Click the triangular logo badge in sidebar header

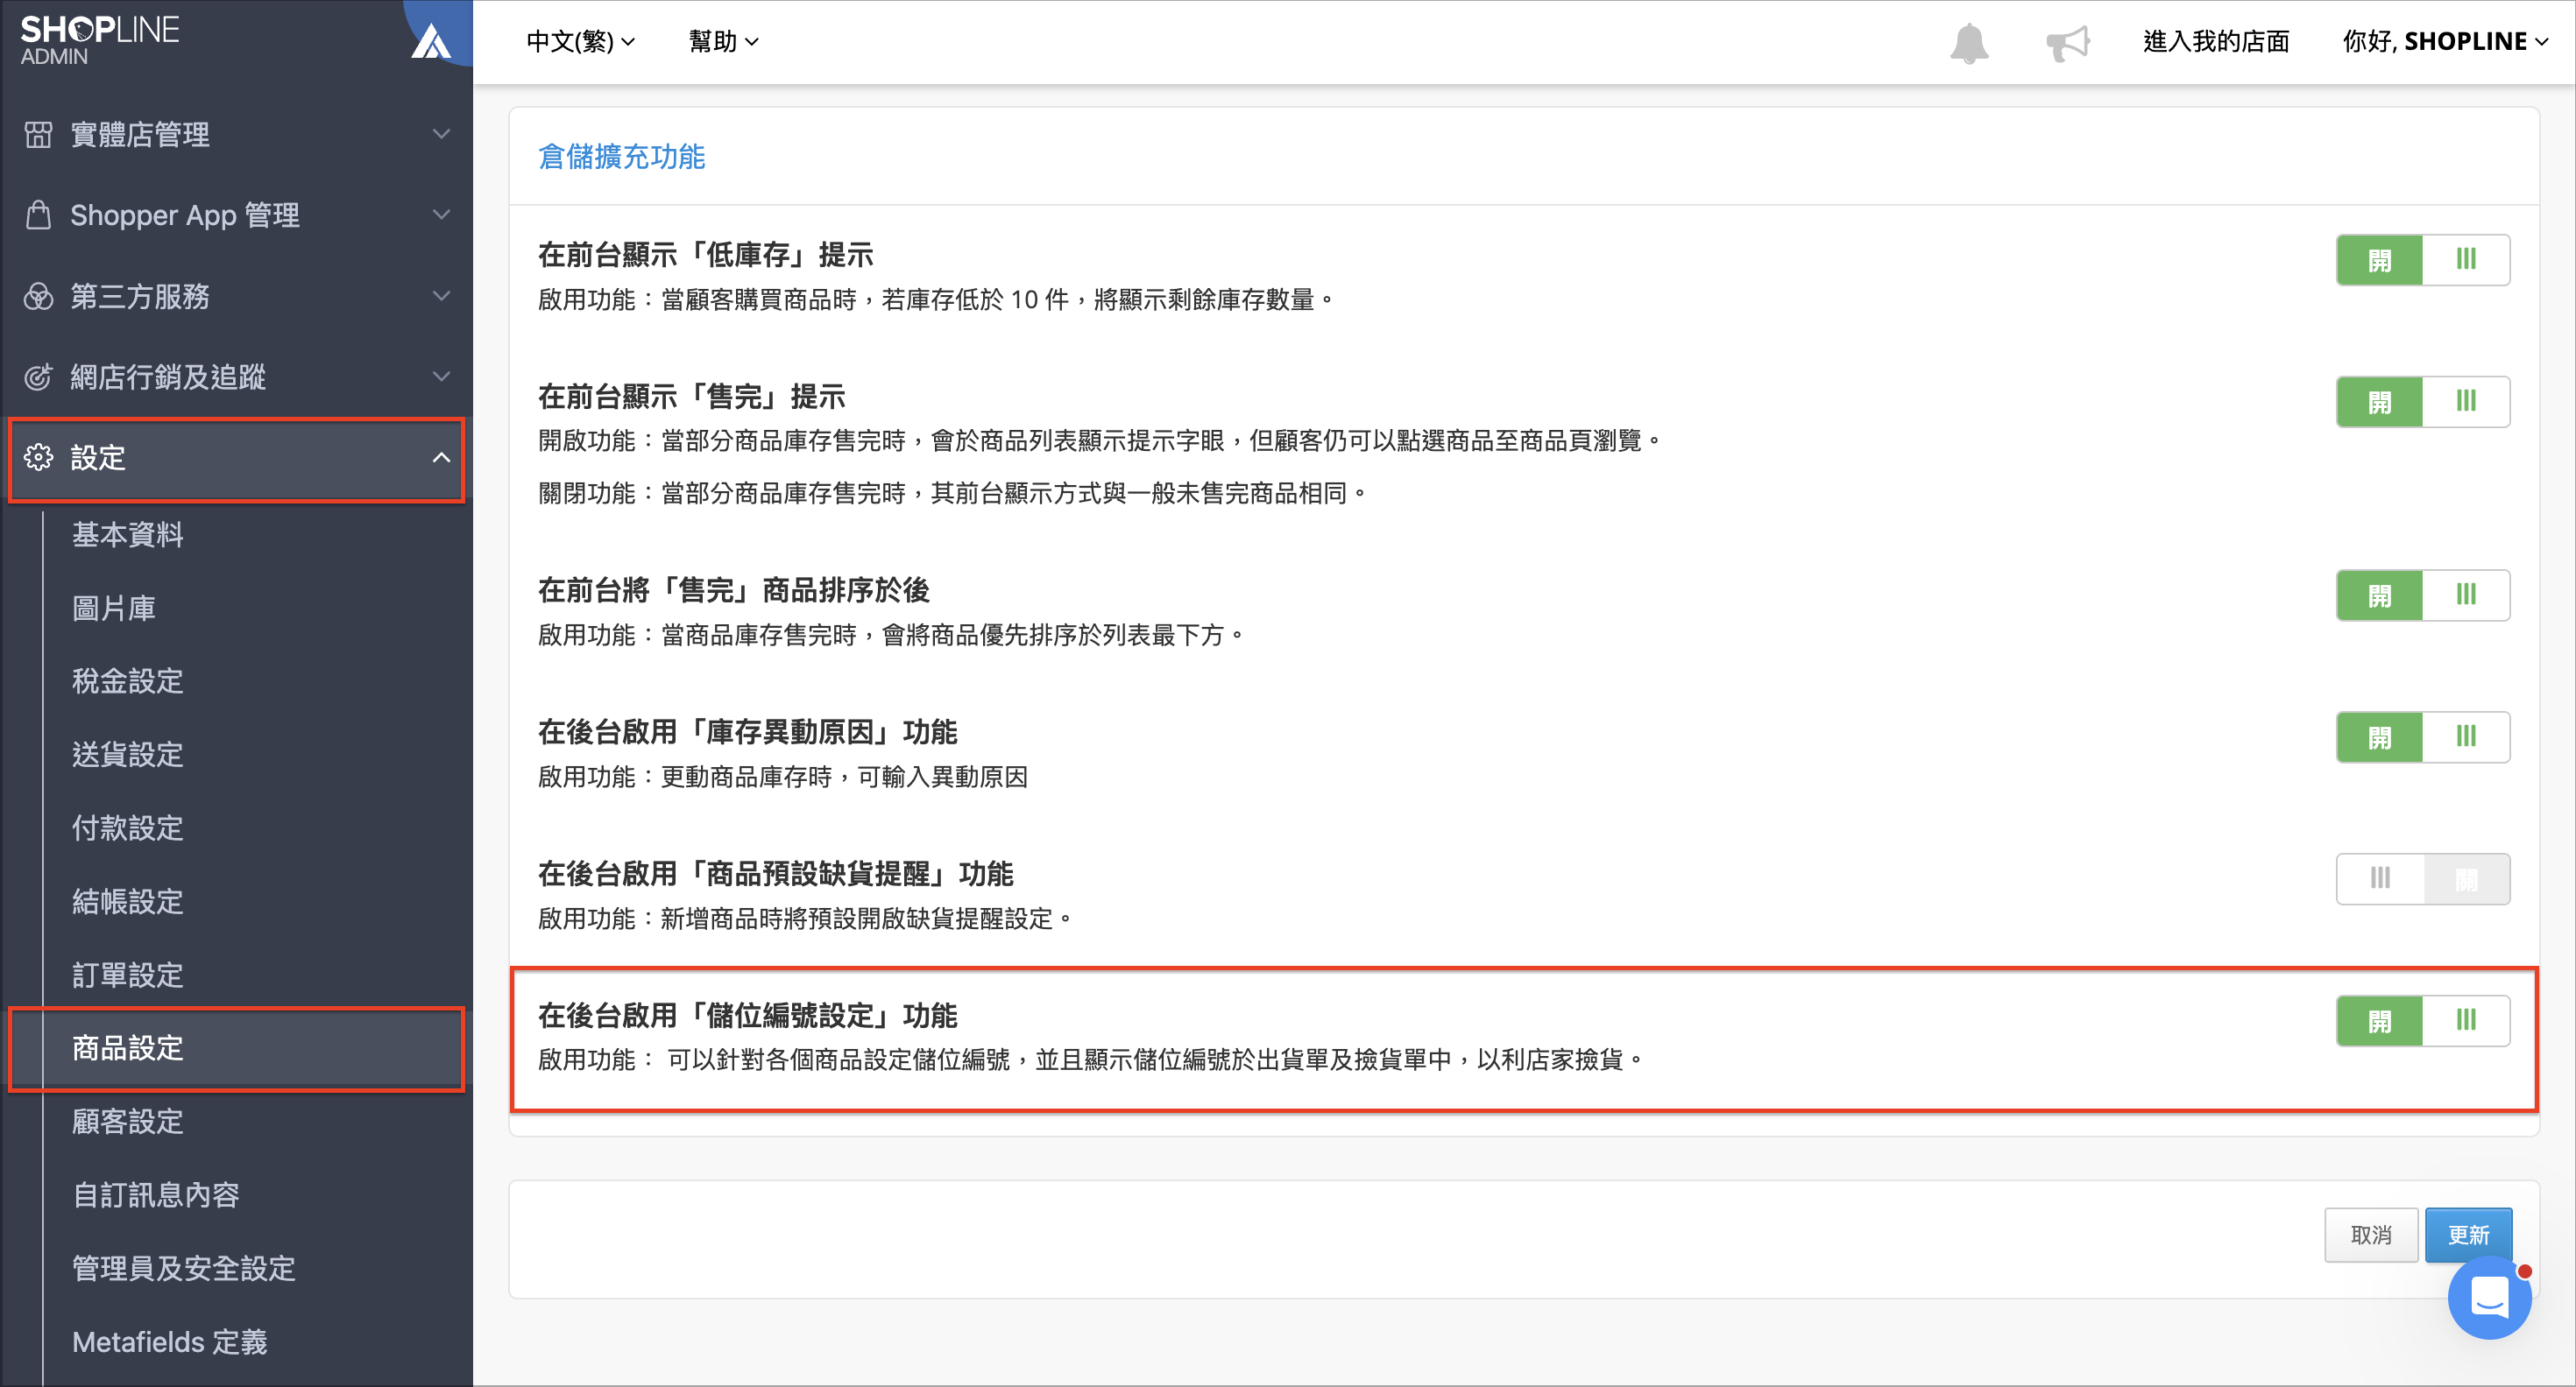[432, 42]
